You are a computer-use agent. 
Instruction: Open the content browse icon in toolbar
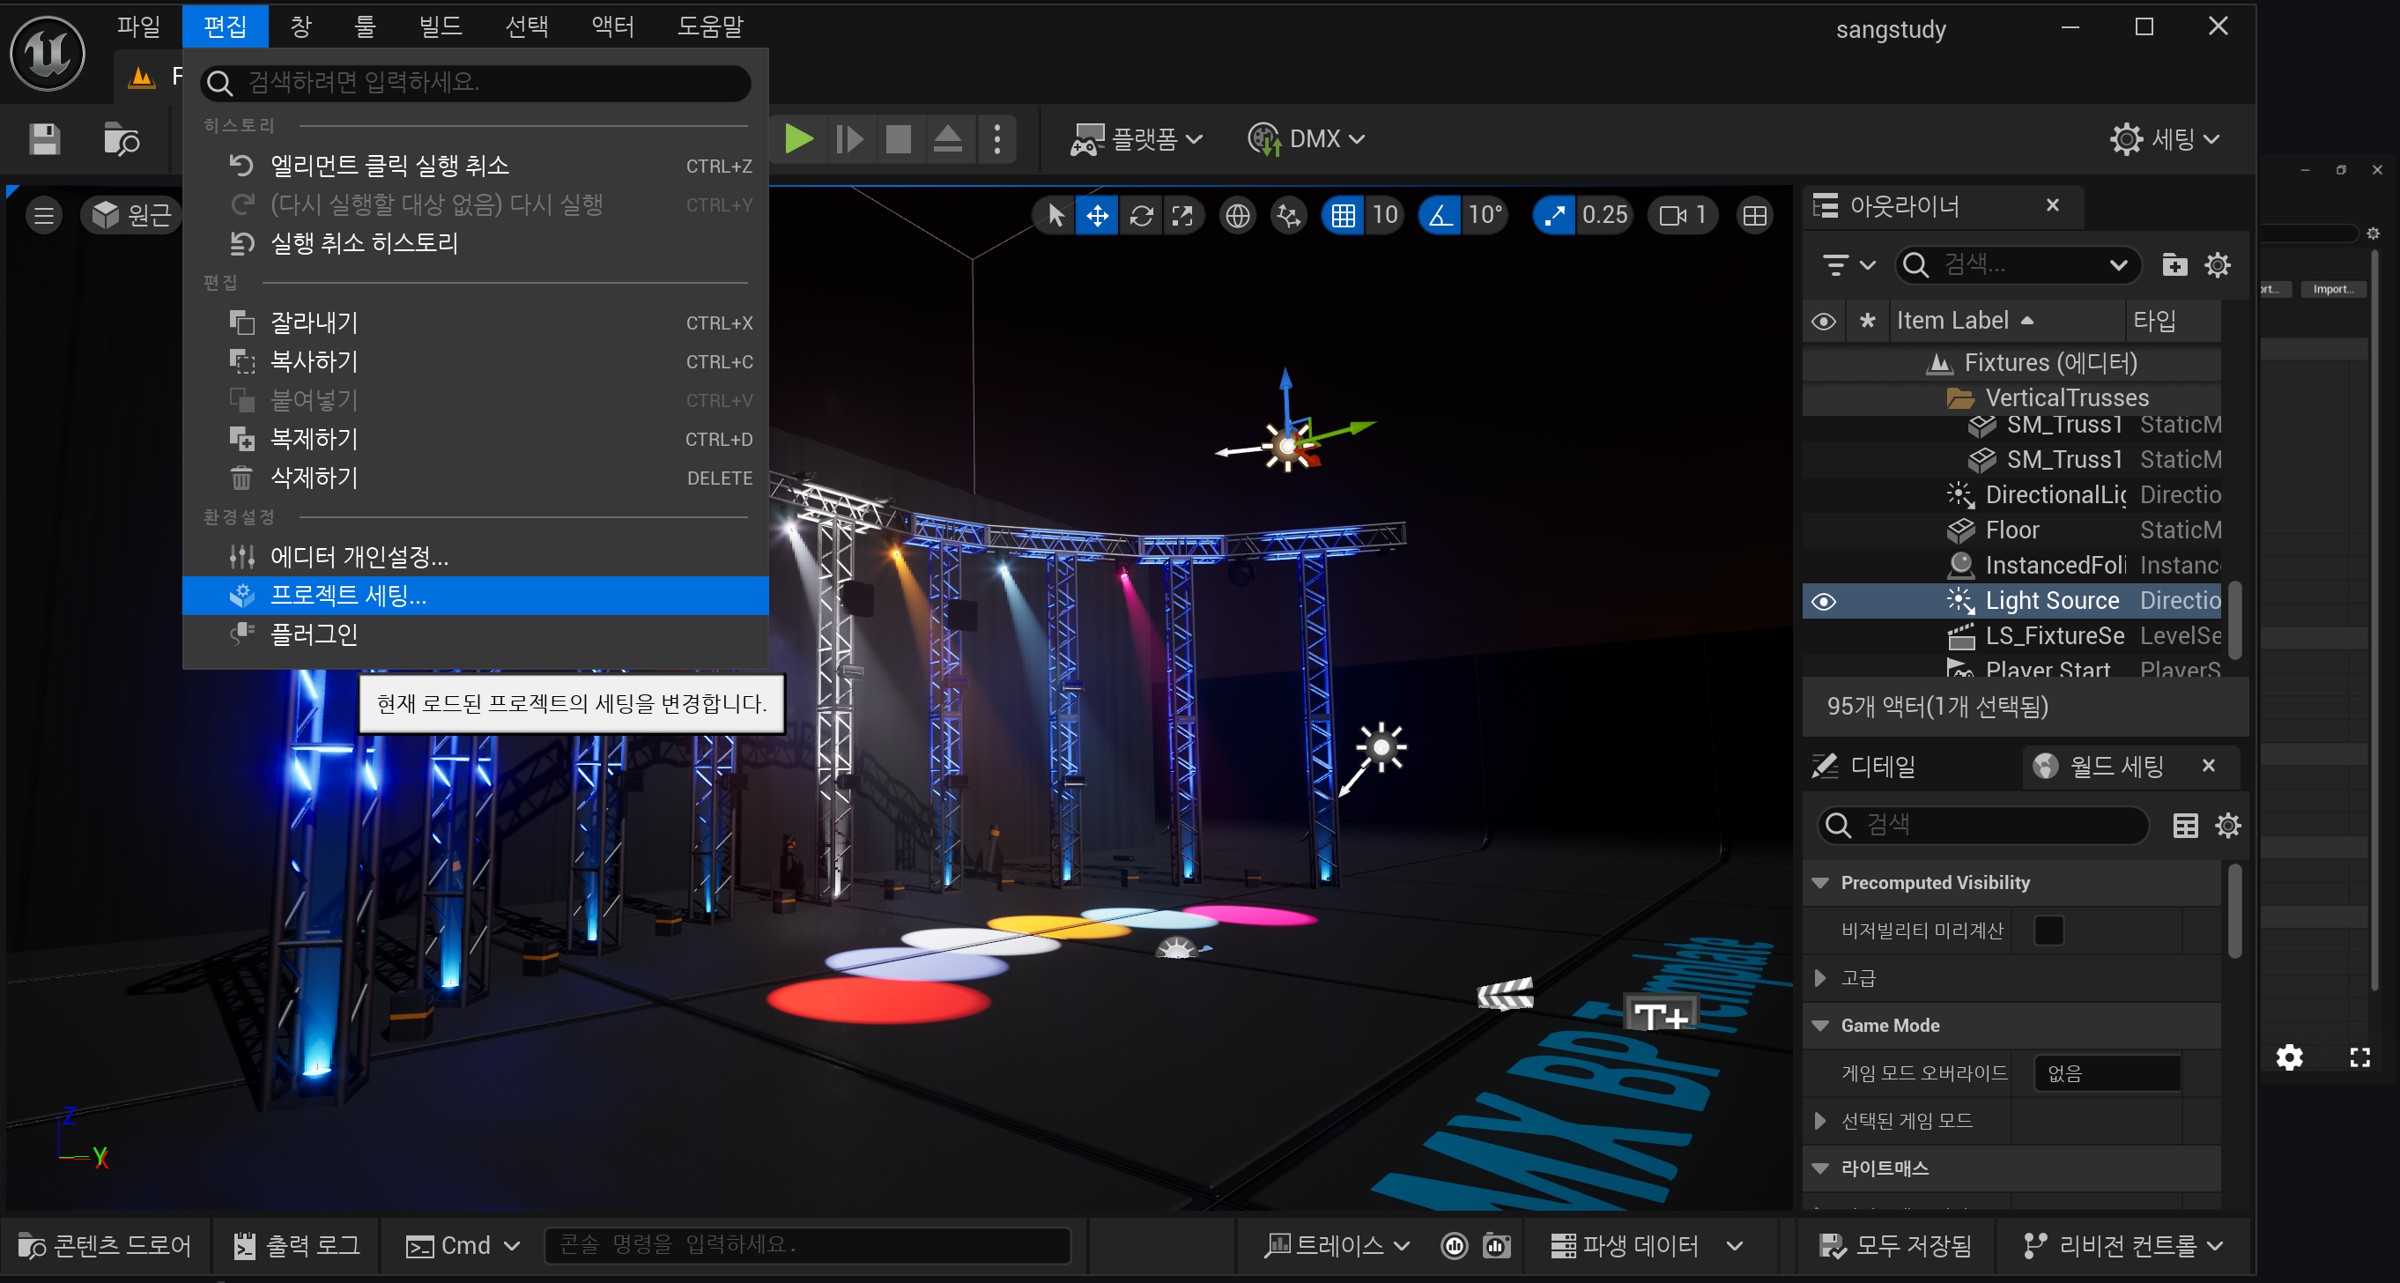121,140
